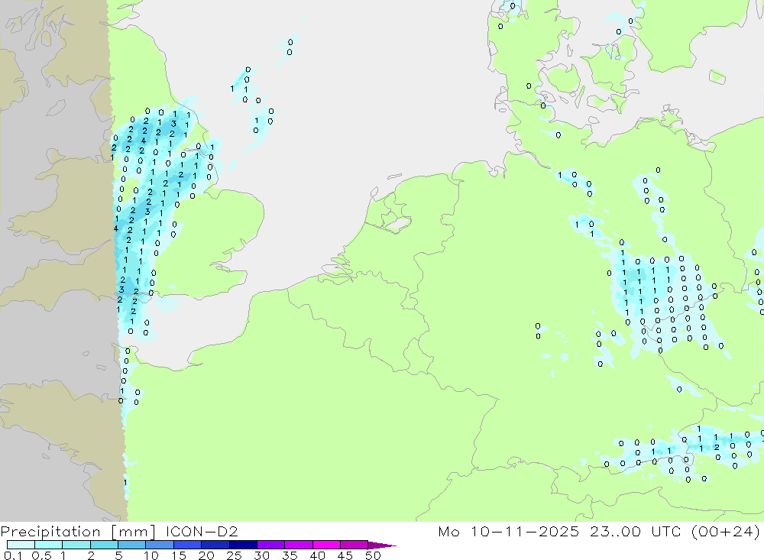Click the 'Precipitation [mm]' title text
Viewport: 764px width, 560px height.
pos(78,532)
